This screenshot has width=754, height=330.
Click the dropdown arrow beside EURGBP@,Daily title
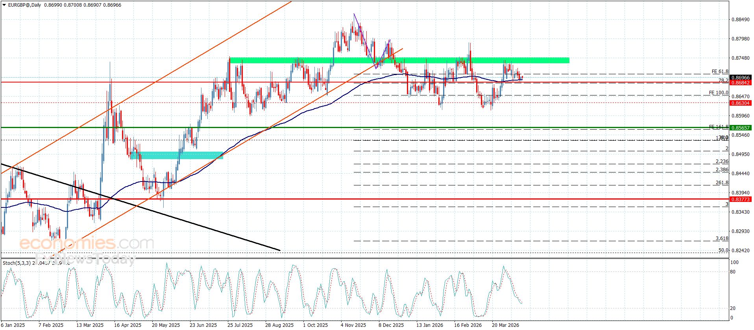(4, 5)
